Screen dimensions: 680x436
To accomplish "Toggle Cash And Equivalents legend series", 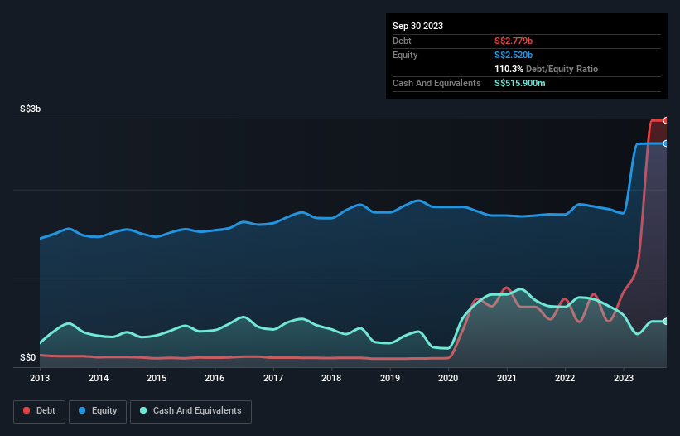I will click(x=190, y=410).
